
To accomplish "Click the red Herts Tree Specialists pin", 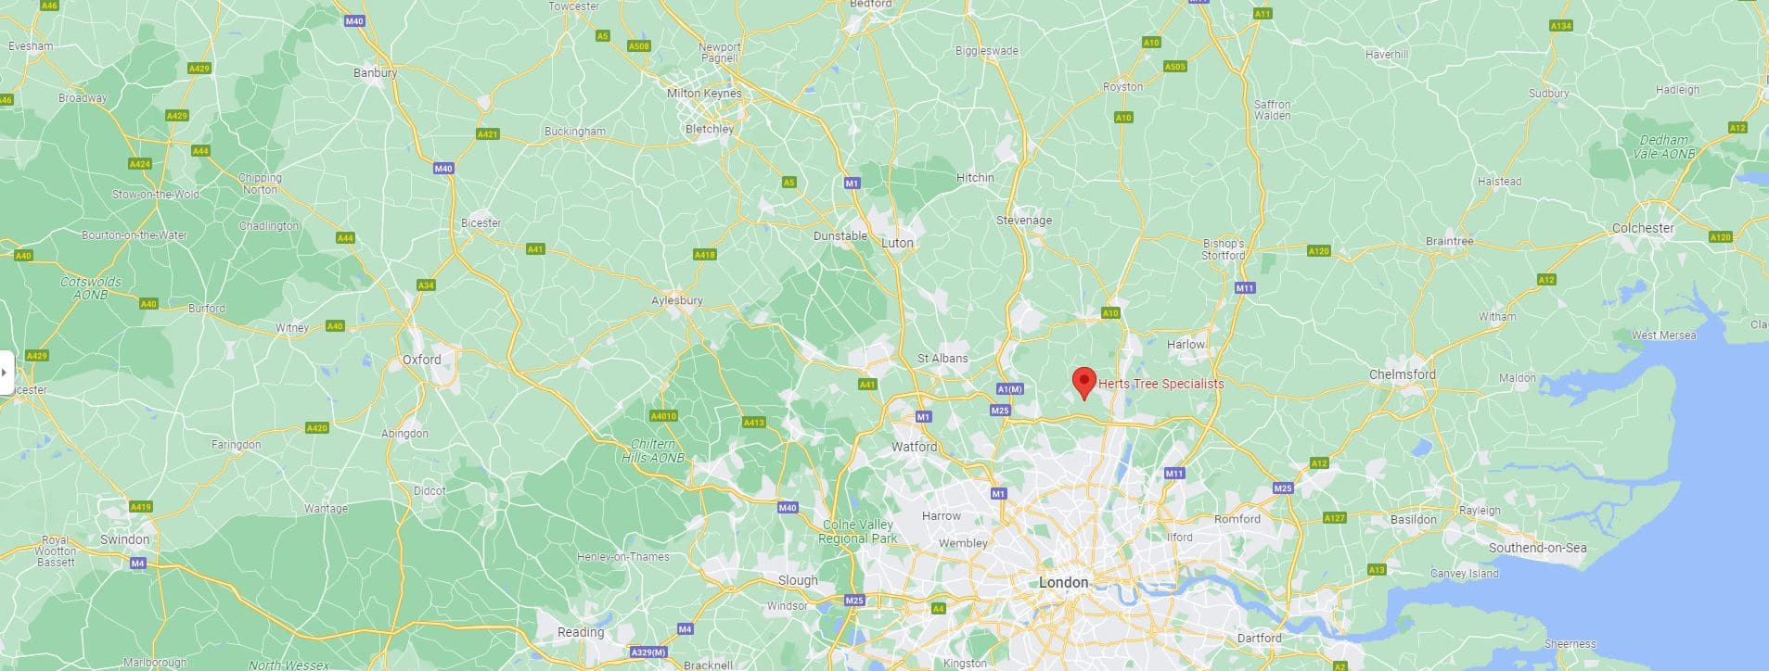I will pos(1083,384).
